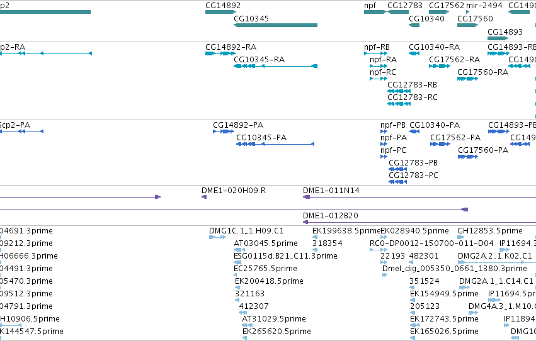
Task: Click the CG10345 gene feature
Action: pyautogui.click(x=275, y=25)
